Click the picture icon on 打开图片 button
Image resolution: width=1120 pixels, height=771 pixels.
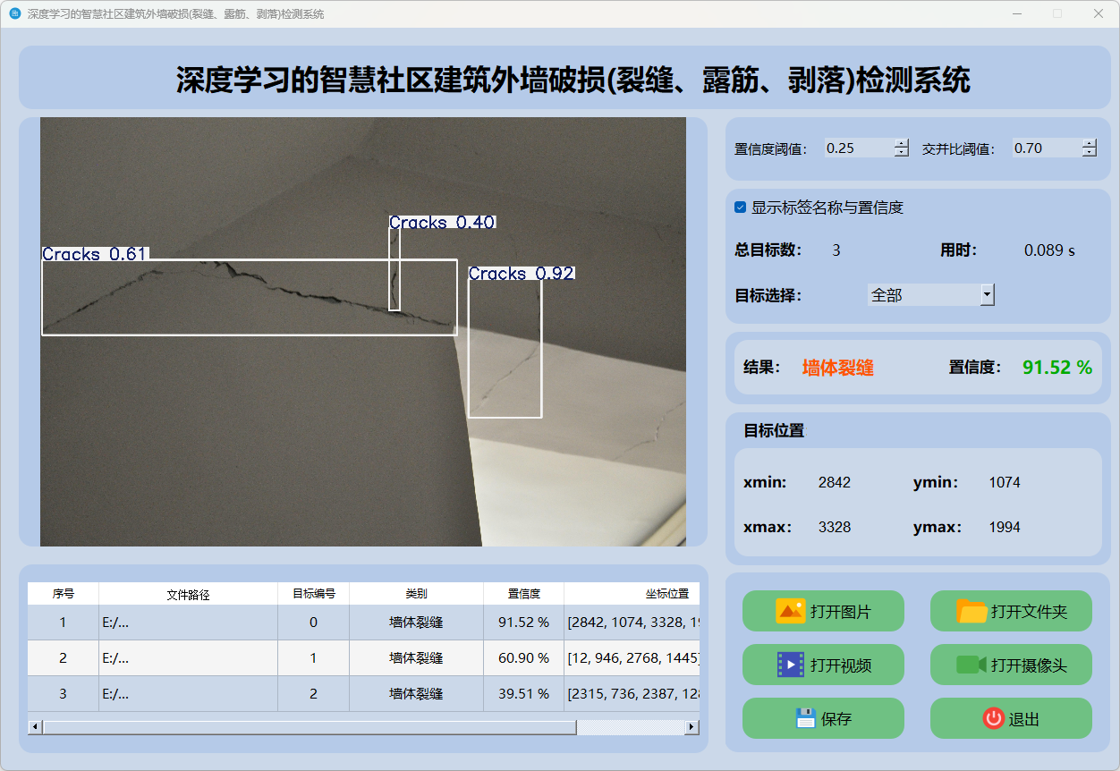tap(791, 611)
